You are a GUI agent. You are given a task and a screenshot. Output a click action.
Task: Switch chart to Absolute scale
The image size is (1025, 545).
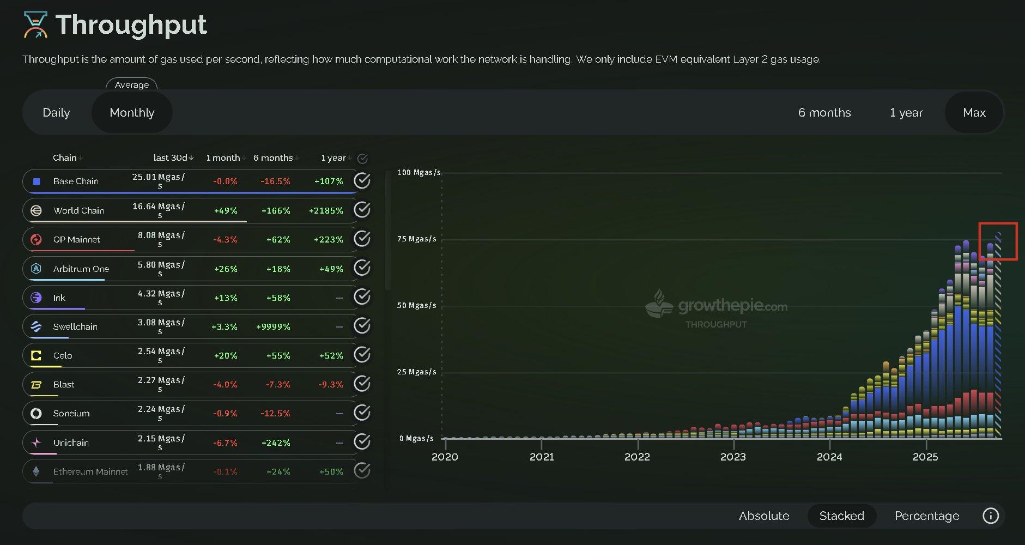pyautogui.click(x=764, y=516)
